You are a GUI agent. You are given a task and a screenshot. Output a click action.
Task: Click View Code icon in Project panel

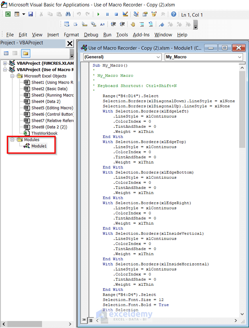(x=6, y=54)
